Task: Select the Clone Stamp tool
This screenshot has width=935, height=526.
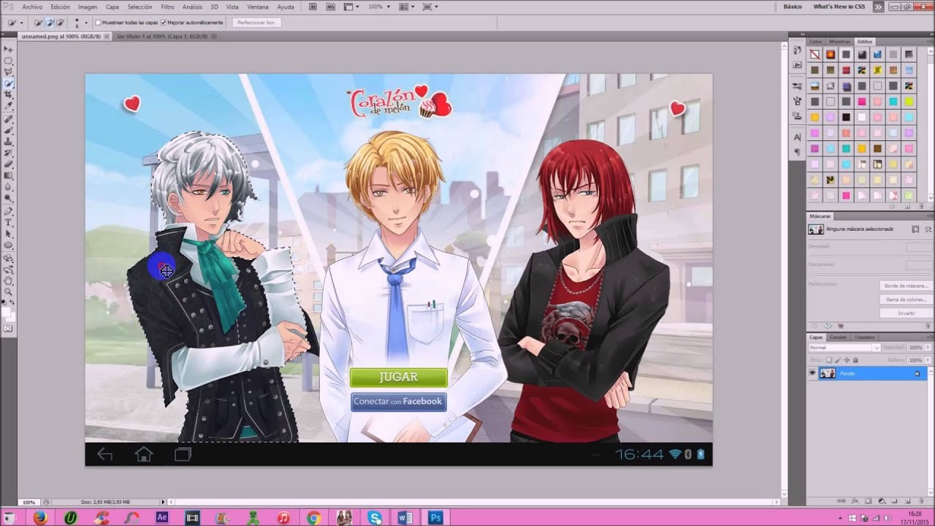Action: (9, 141)
